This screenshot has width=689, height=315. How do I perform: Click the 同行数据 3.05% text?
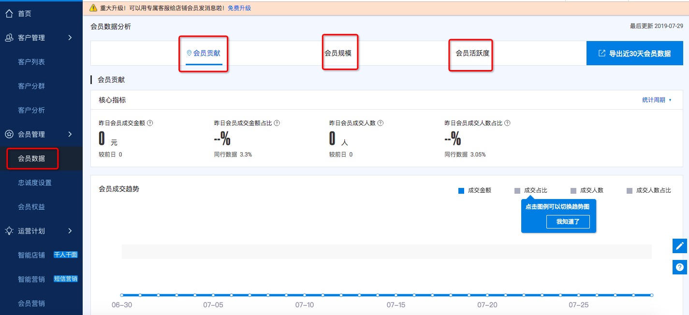point(465,155)
